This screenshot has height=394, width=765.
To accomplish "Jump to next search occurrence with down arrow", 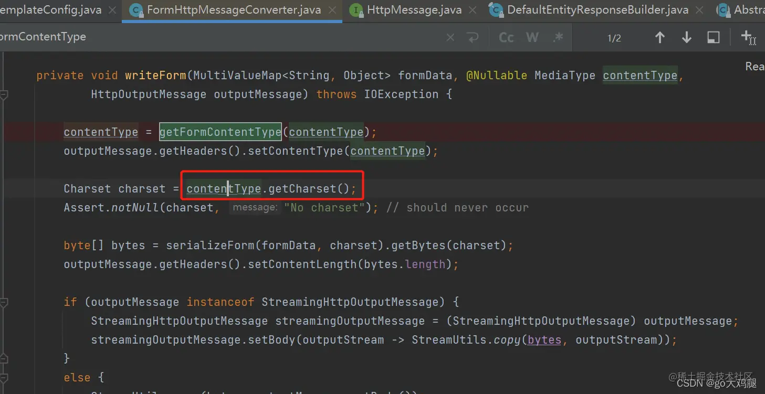I will tap(686, 37).
